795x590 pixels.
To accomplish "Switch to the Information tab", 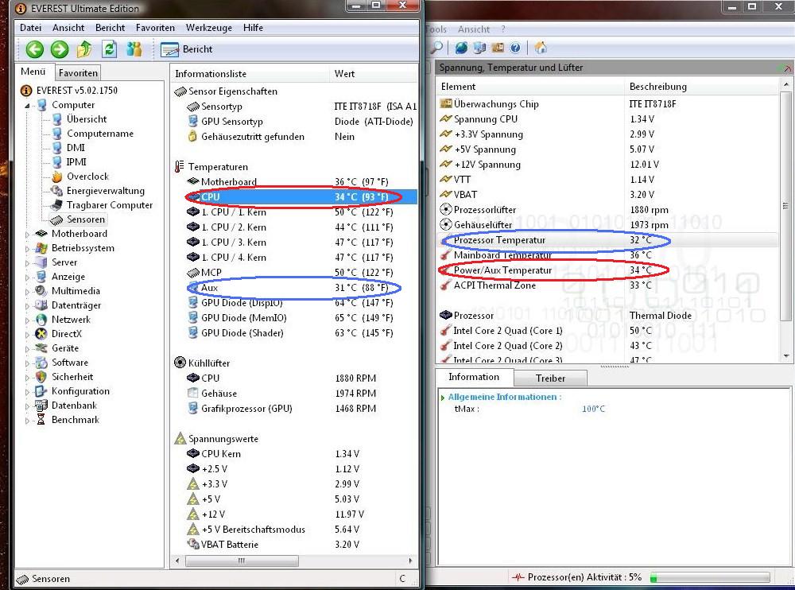I will point(474,376).
